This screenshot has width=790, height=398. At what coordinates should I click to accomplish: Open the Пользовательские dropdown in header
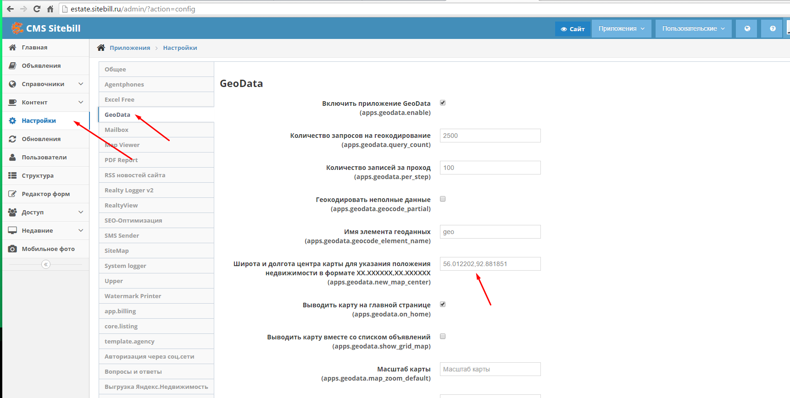[x=693, y=28]
